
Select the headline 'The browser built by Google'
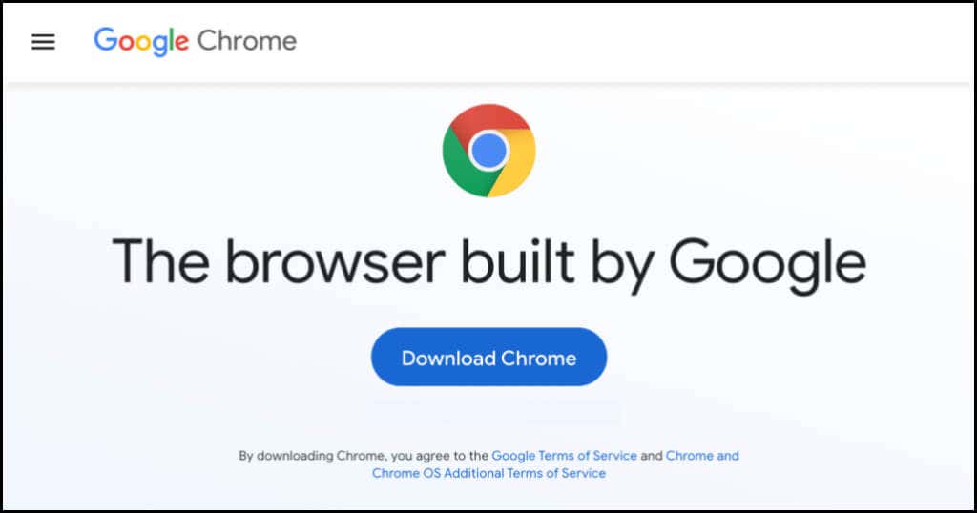click(489, 263)
